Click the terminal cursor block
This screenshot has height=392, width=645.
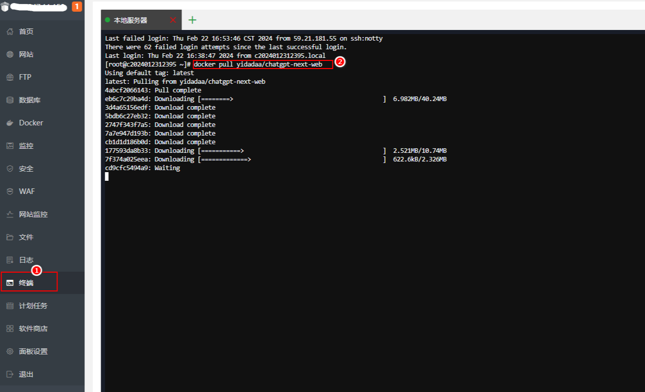click(x=107, y=177)
